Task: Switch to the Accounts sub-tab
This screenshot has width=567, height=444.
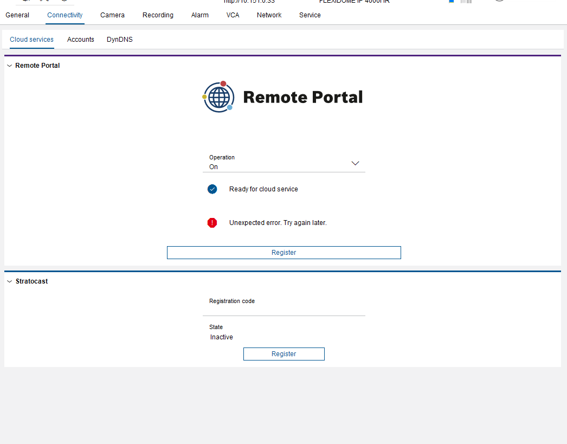Action: pyautogui.click(x=81, y=40)
